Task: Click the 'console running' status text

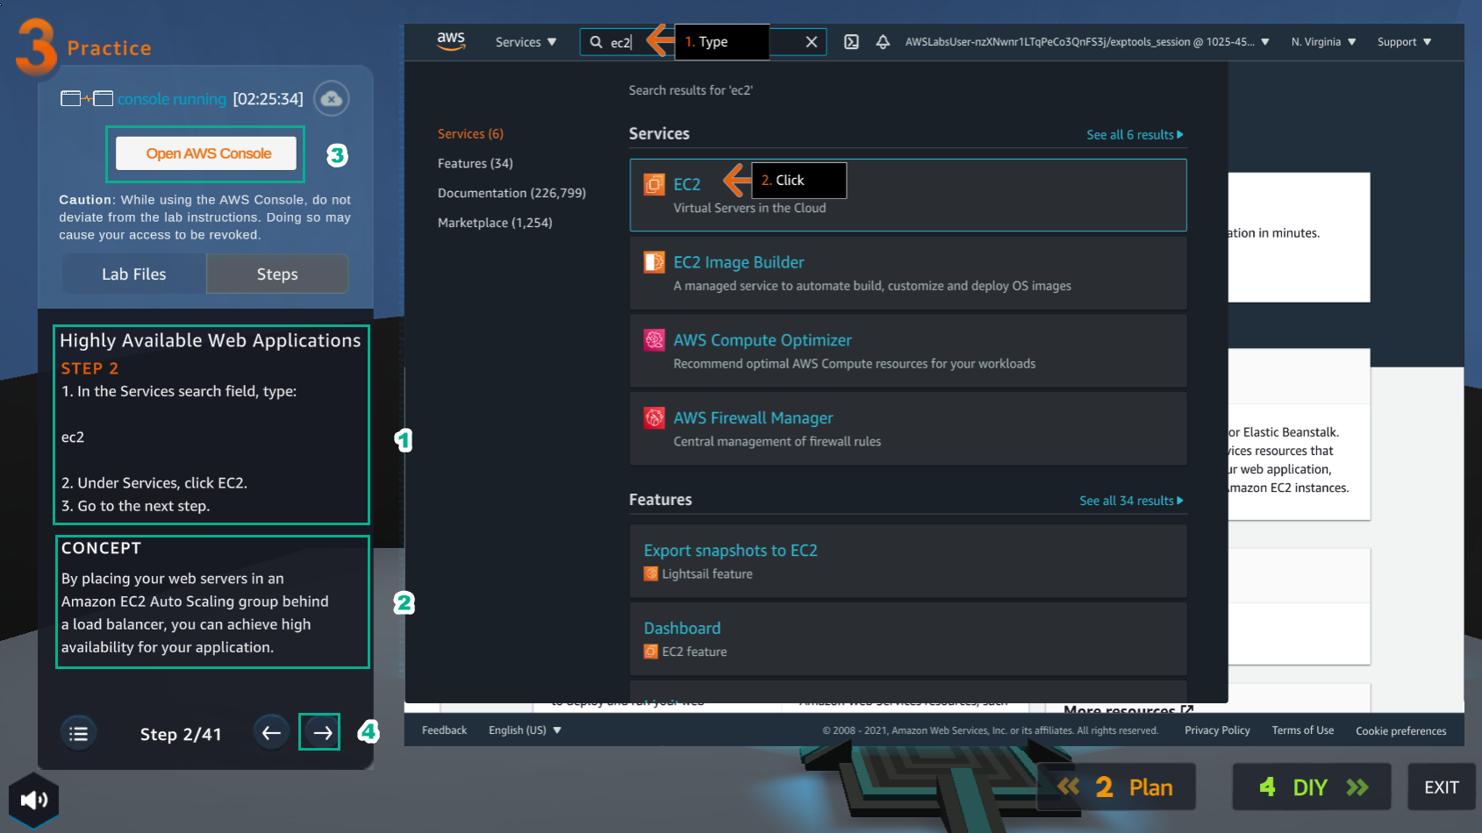Action: [x=172, y=99]
